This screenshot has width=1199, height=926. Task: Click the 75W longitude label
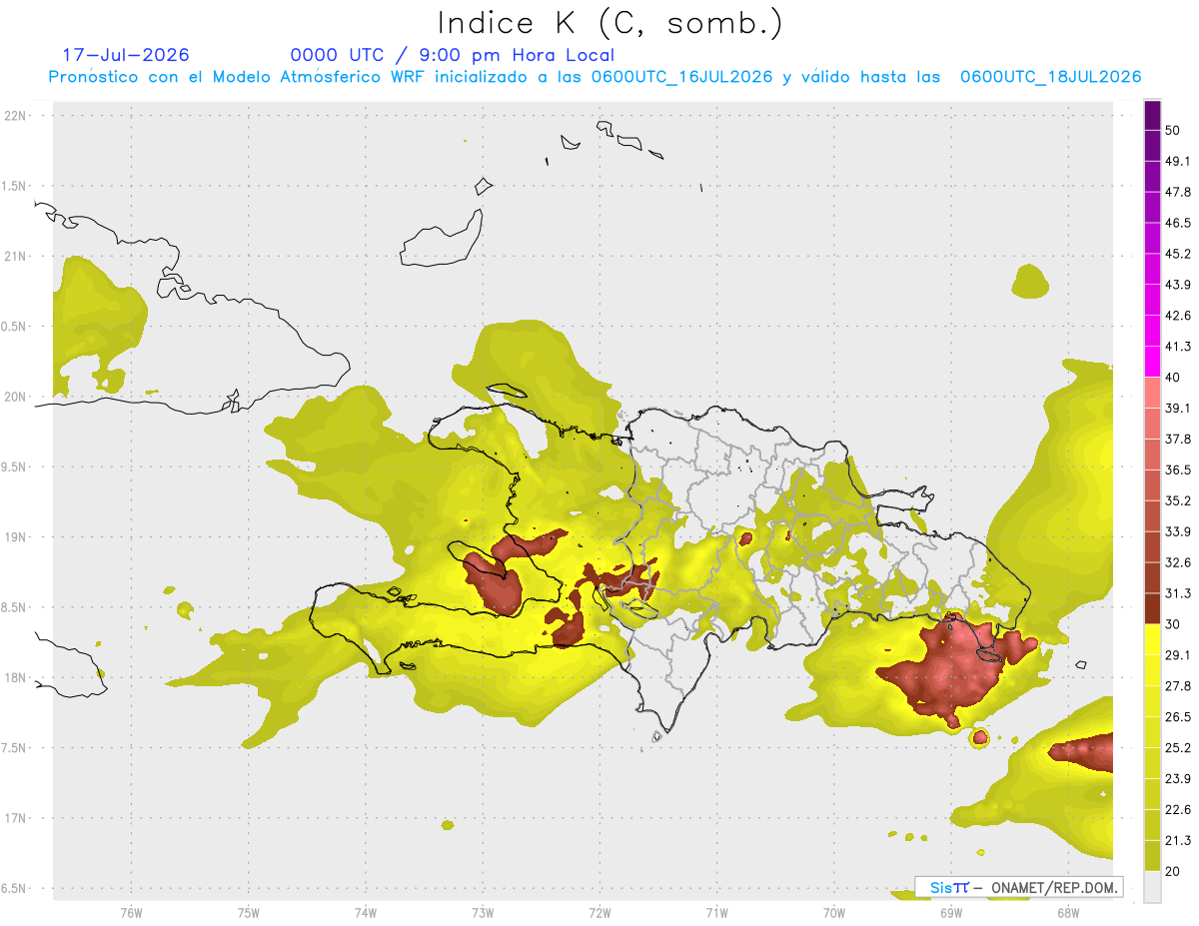[x=249, y=913]
